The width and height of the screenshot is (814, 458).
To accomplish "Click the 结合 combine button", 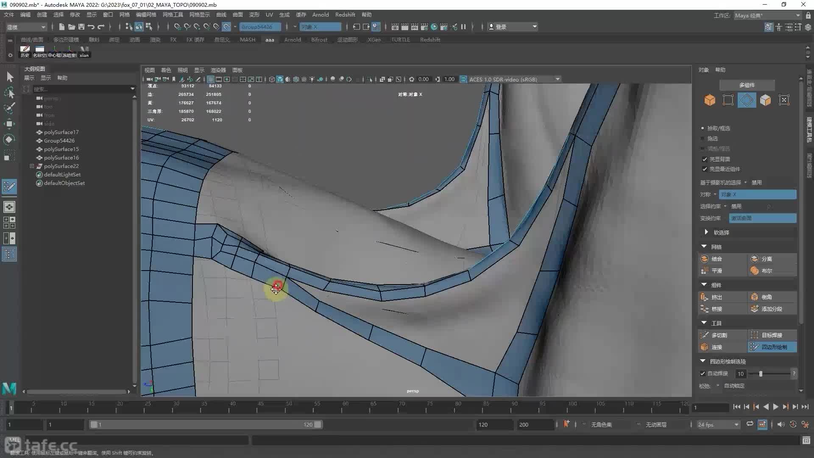I will click(722, 259).
